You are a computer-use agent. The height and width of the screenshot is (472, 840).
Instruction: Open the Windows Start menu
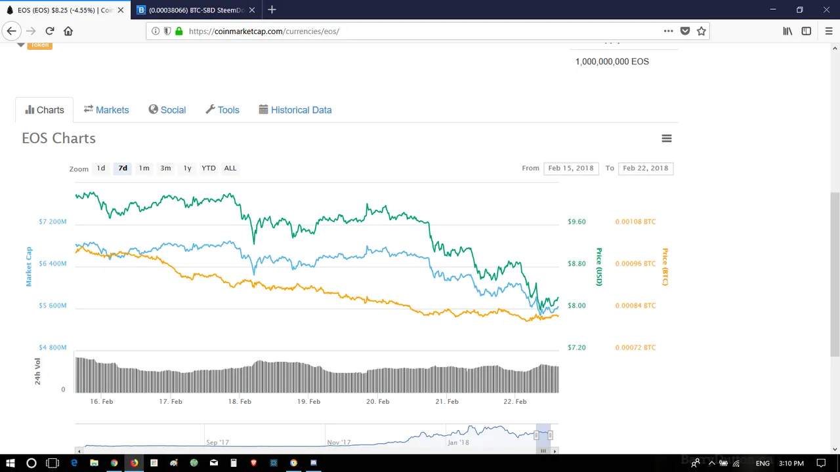pyautogui.click(x=10, y=463)
